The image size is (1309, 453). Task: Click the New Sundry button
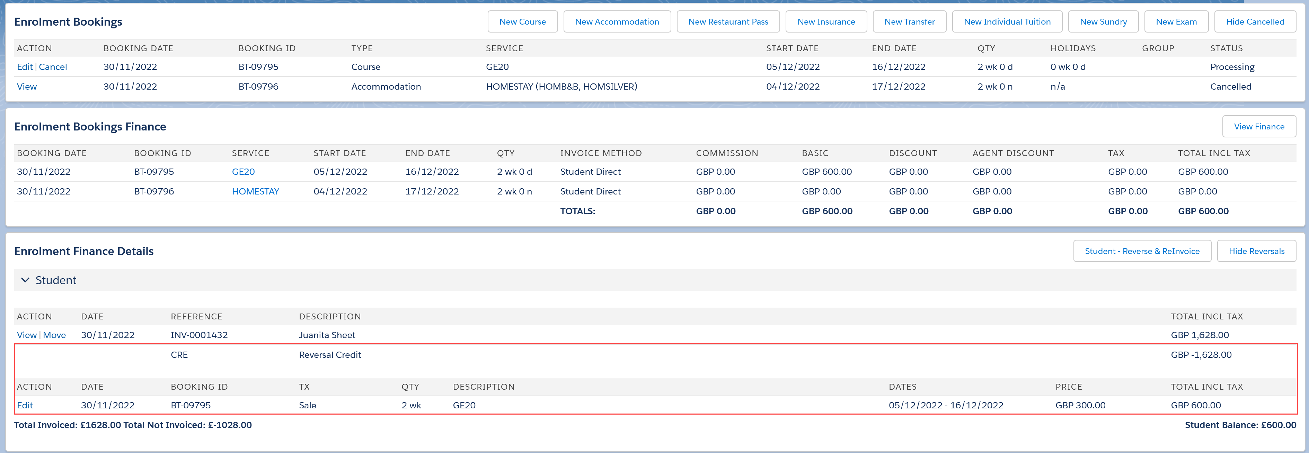(x=1103, y=21)
